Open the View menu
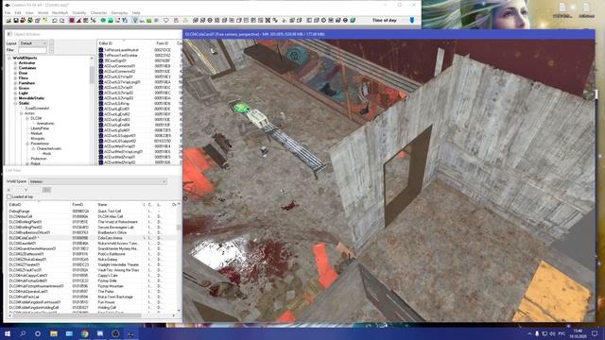This screenshot has width=605, height=340. (29, 12)
